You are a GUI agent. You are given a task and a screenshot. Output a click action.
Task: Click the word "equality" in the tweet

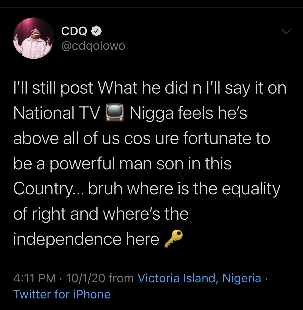251,189
